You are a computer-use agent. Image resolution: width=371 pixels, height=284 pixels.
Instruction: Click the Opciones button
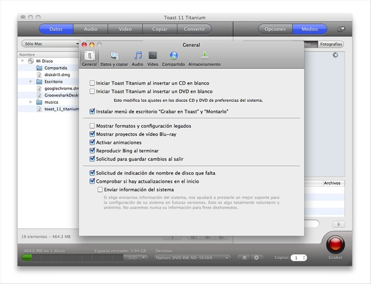[275, 29]
